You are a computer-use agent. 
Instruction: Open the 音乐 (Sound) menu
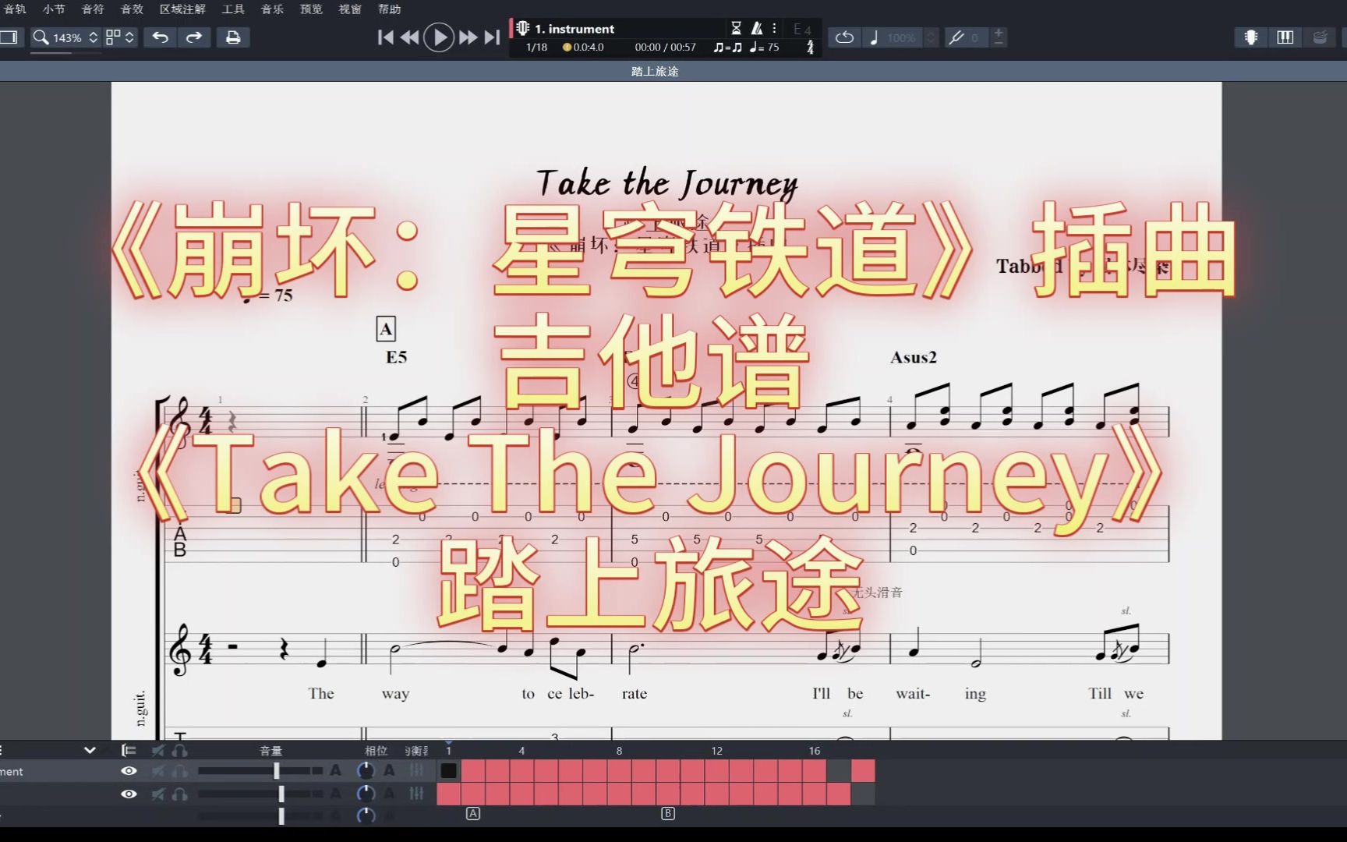point(272,9)
